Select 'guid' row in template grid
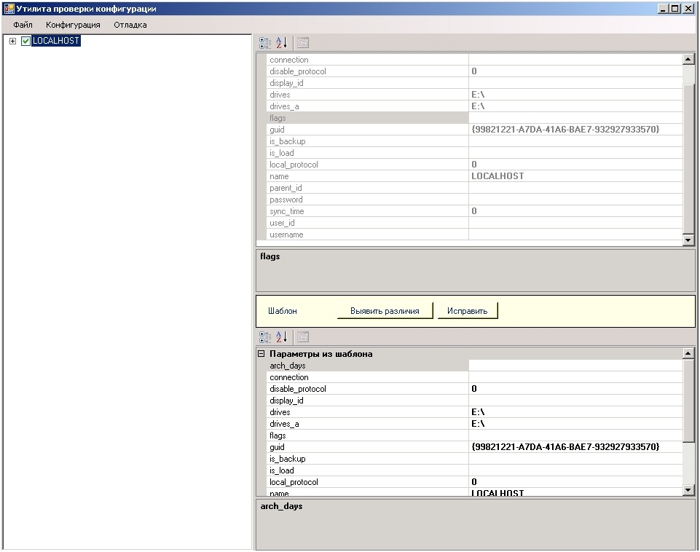Screen dimensions: 700x552 [x=474, y=446]
